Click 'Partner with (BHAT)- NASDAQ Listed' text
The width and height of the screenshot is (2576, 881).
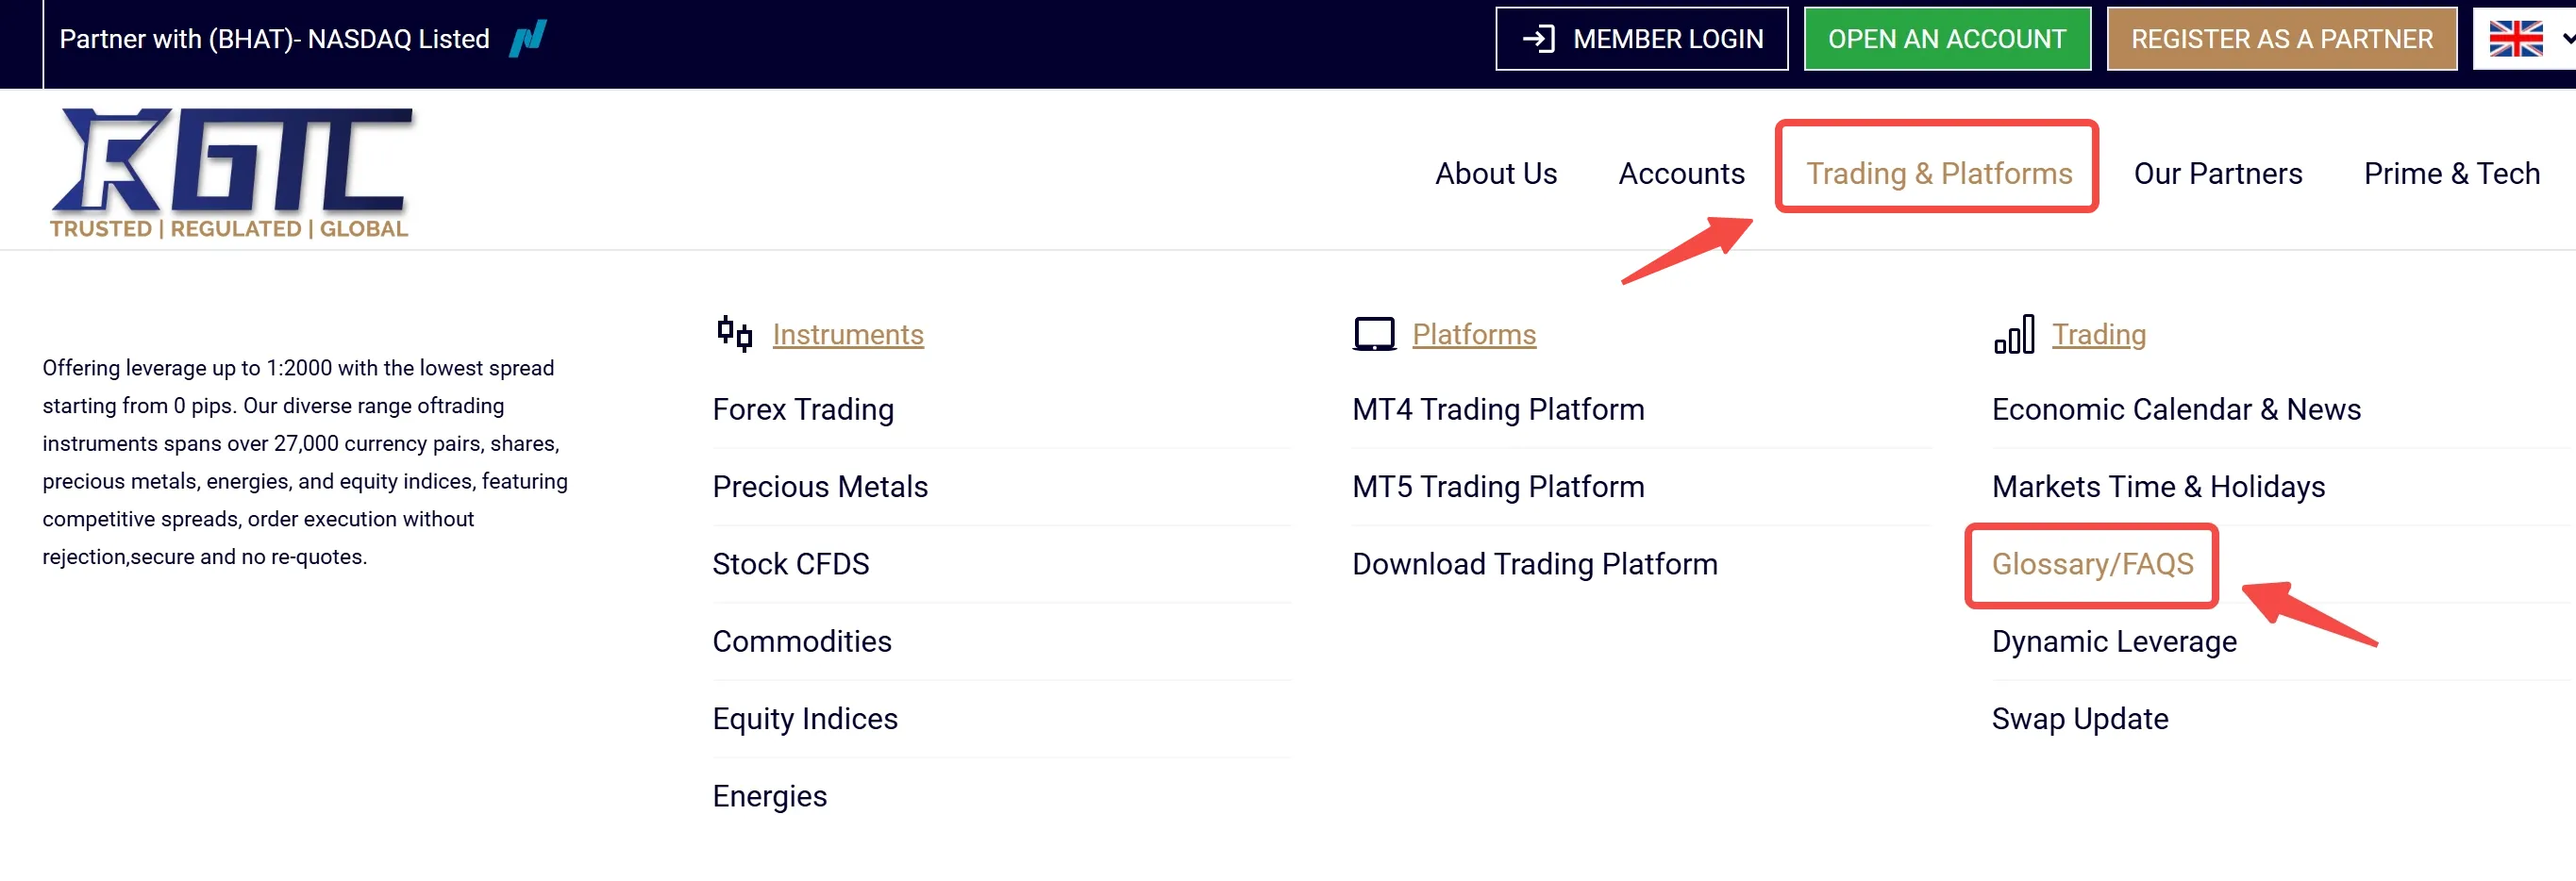tap(274, 39)
